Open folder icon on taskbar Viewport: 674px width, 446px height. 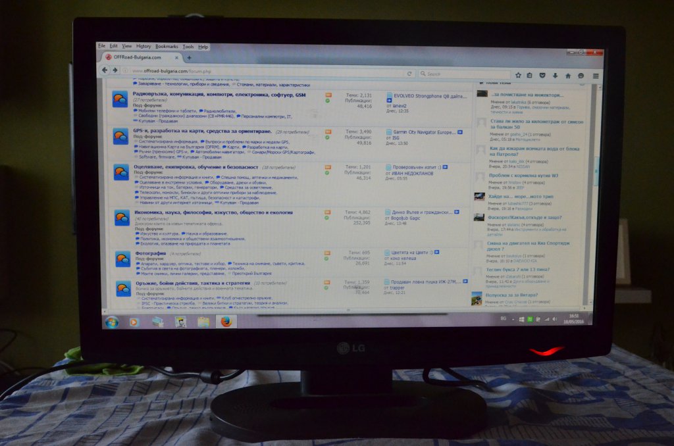click(x=203, y=322)
